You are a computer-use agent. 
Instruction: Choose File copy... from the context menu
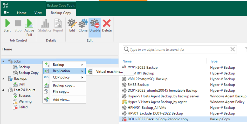tap(64, 91)
